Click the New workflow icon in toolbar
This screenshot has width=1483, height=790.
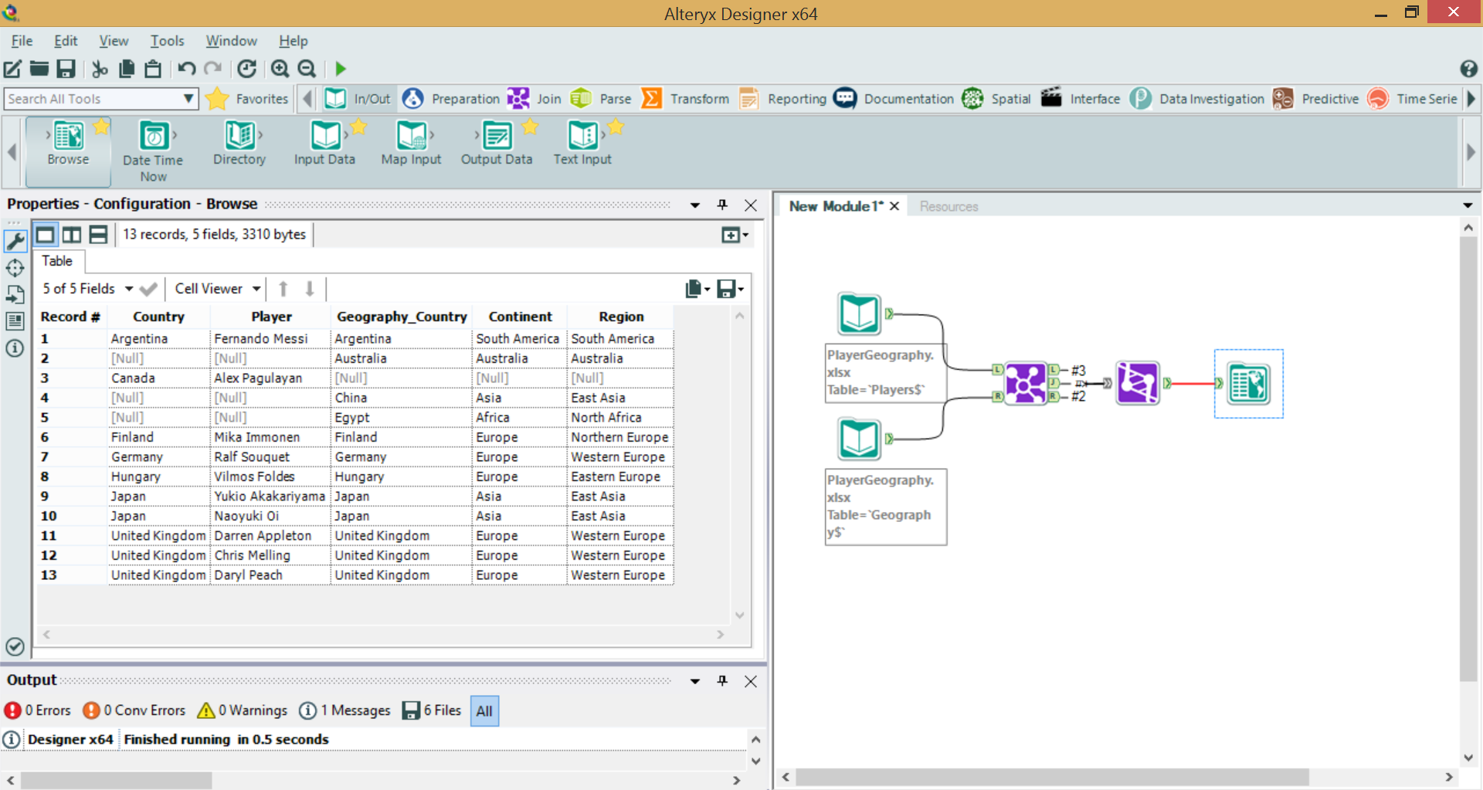click(x=12, y=69)
